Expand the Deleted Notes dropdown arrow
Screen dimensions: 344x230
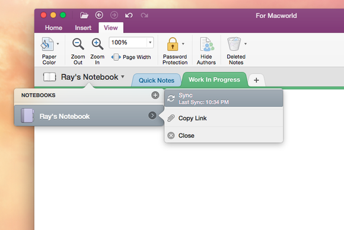[246, 44]
